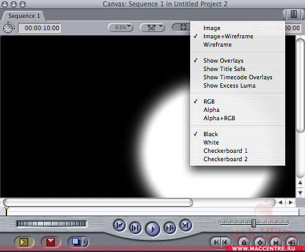Open the 63% zoom pop-up menu
Viewport: 305px width, 252px height.
point(121,28)
